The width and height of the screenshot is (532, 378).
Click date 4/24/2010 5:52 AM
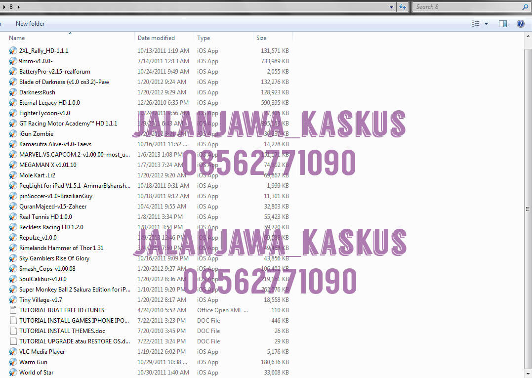pyautogui.click(x=162, y=310)
